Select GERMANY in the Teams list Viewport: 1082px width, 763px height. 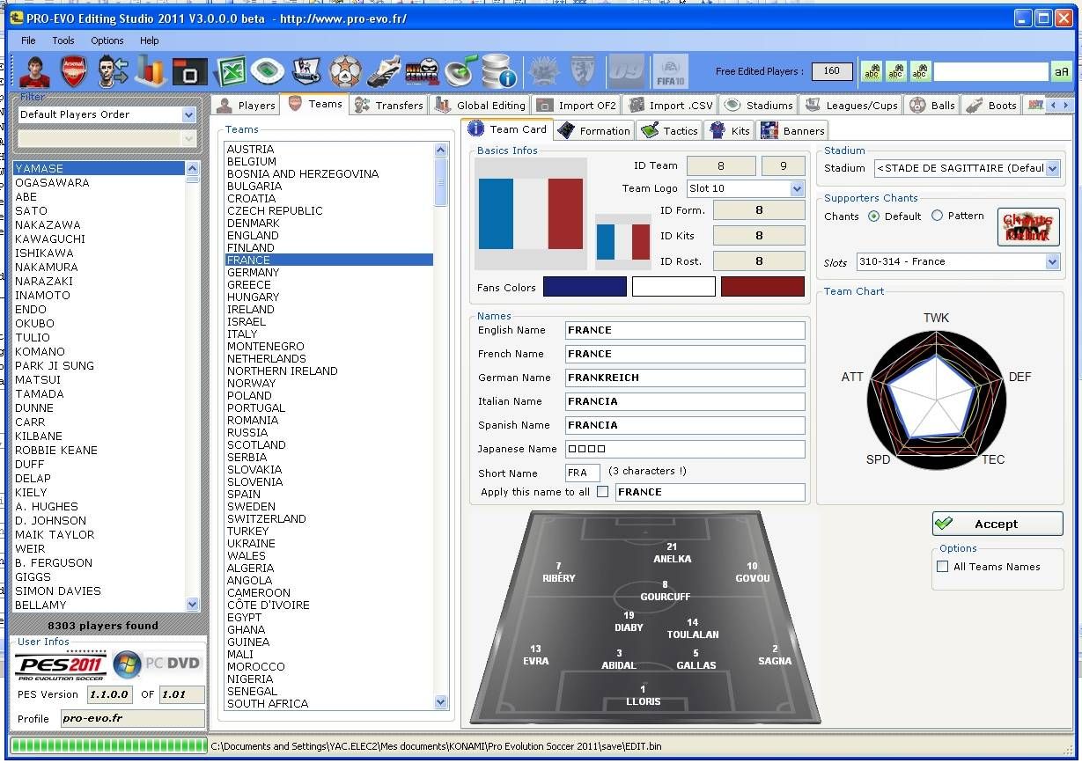tap(253, 273)
